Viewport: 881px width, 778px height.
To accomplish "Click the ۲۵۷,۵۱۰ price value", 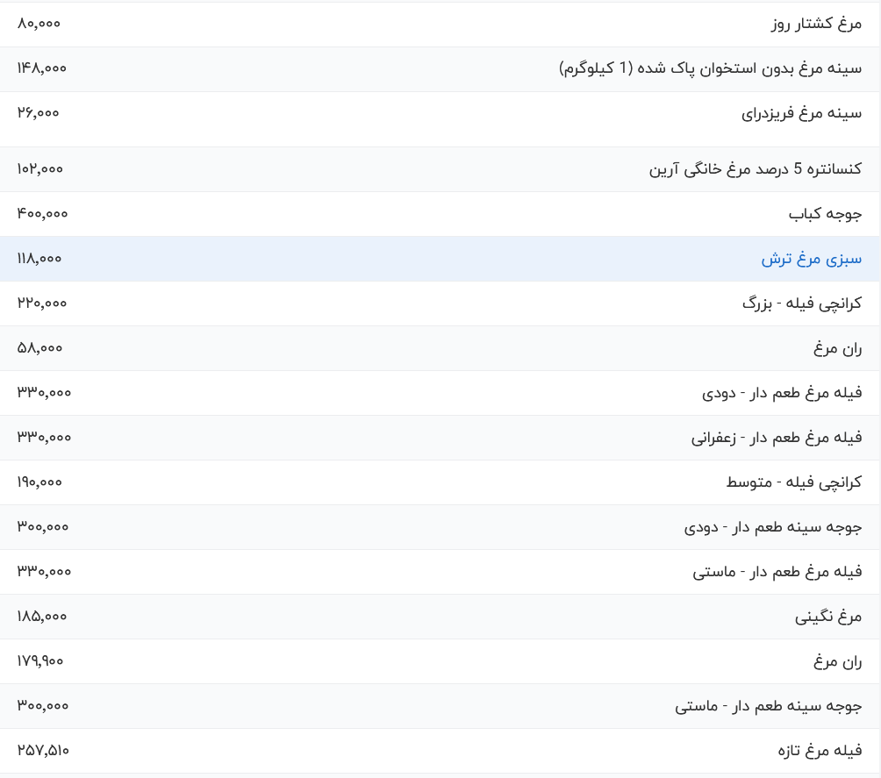I will 43,750.
